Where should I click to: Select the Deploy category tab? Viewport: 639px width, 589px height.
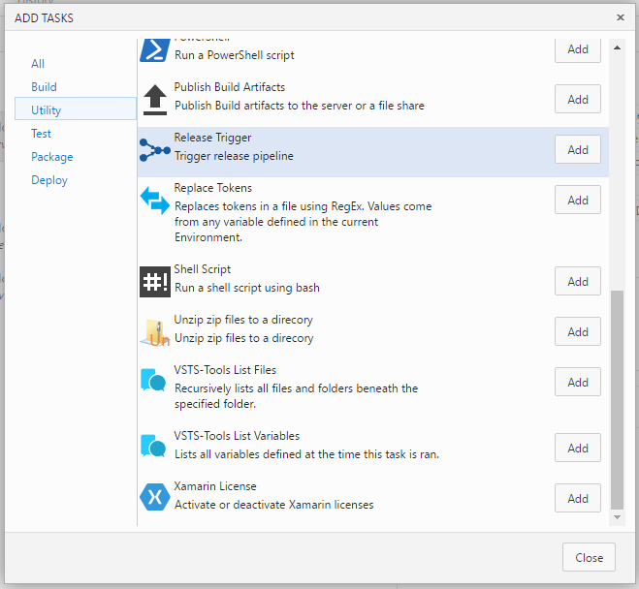(x=49, y=180)
